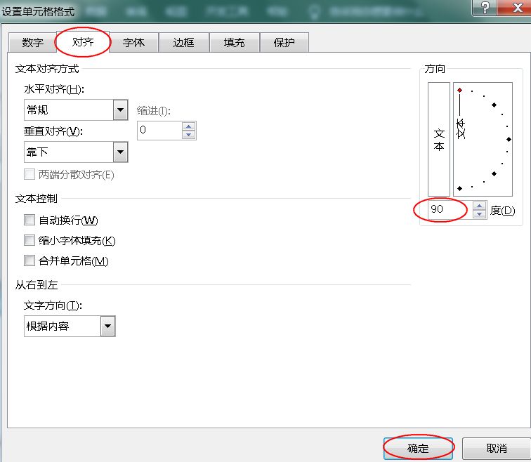Increase the 缩进 indent value

(x=189, y=126)
